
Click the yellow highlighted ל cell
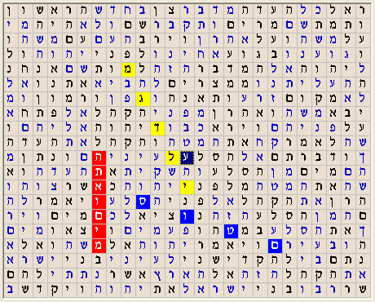click(x=172, y=157)
